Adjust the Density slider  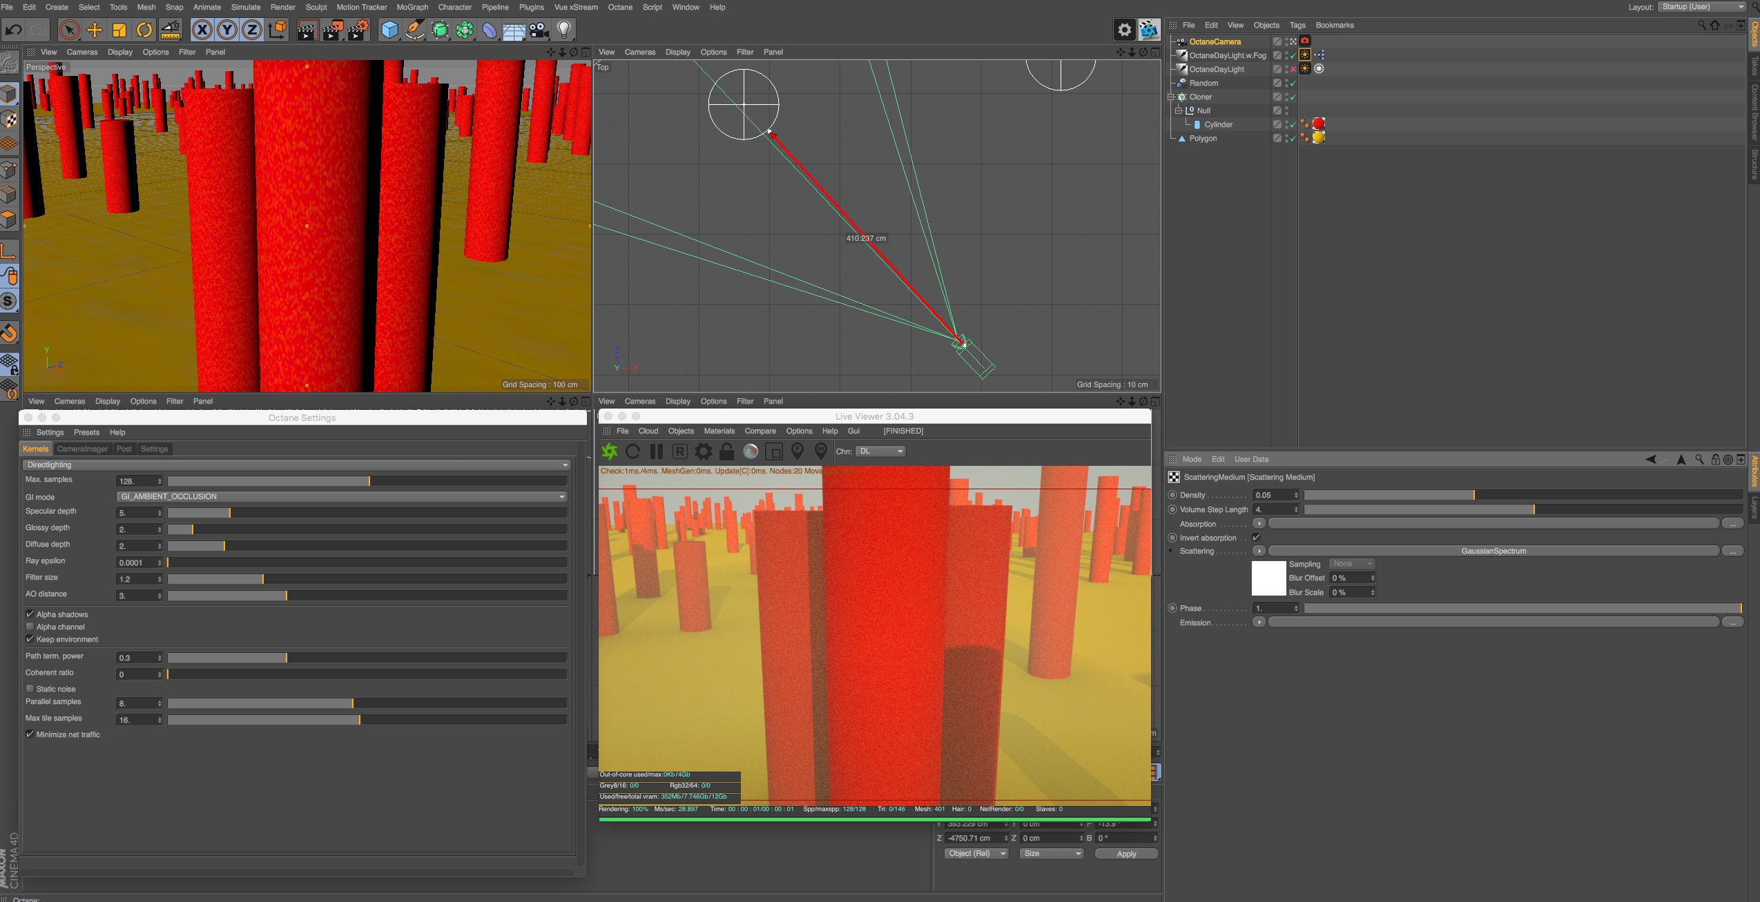1473,495
